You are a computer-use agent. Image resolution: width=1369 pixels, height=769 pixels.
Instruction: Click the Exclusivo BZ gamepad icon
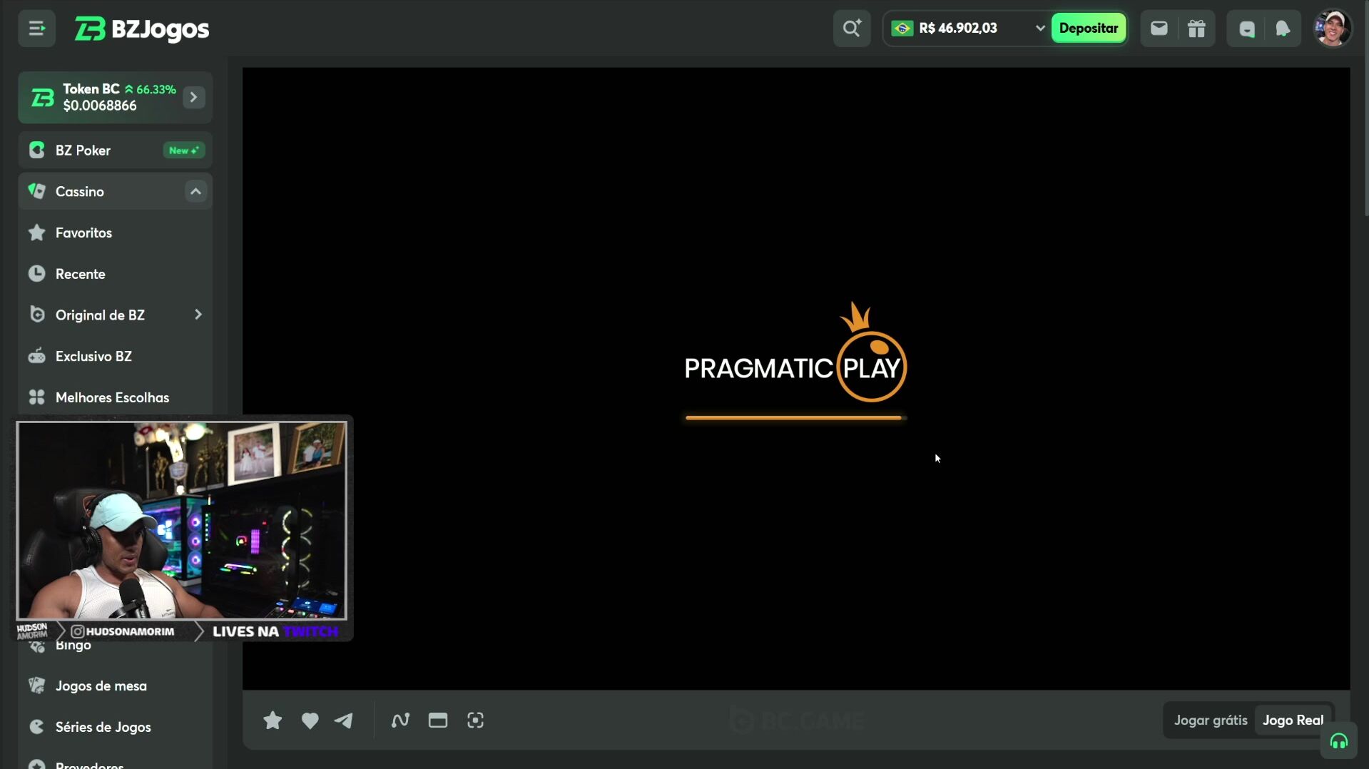point(36,356)
